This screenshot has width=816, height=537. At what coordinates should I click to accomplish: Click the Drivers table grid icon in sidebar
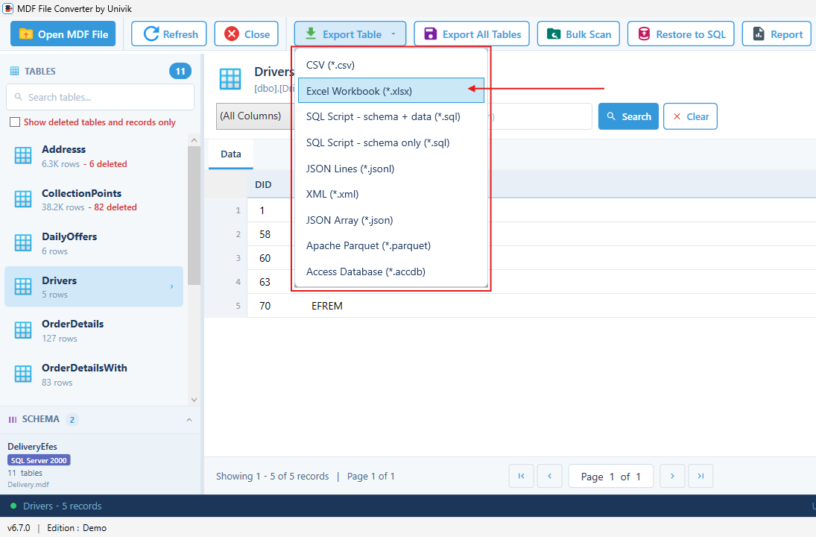pos(23,286)
